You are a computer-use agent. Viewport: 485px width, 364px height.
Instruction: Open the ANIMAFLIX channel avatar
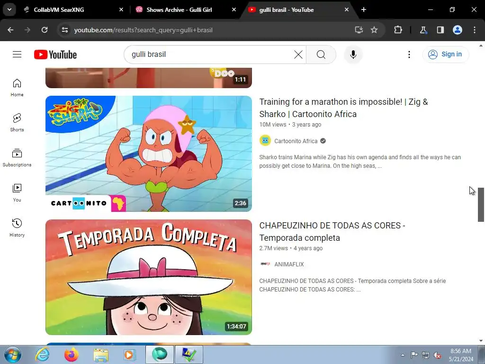265,264
